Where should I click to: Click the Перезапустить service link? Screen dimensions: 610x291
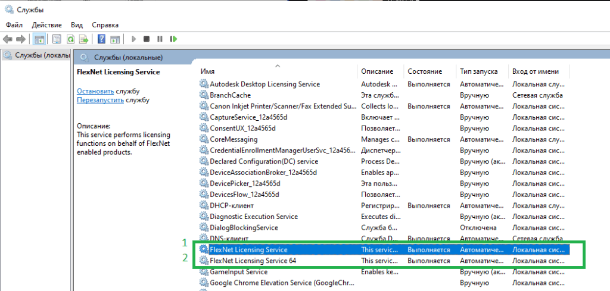[x=100, y=100]
